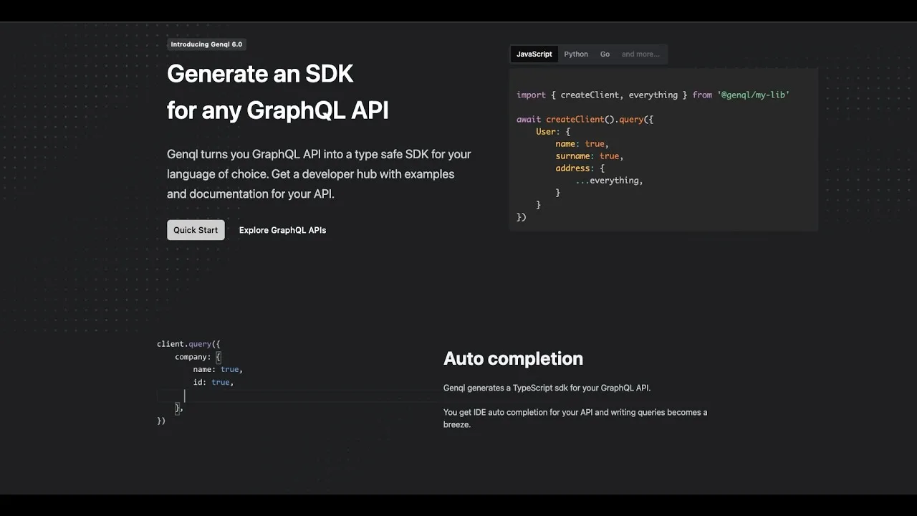Click the 'company: {' code line
Image resolution: width=917 pixels, height=516 pixels.
[x=198, y=356]
